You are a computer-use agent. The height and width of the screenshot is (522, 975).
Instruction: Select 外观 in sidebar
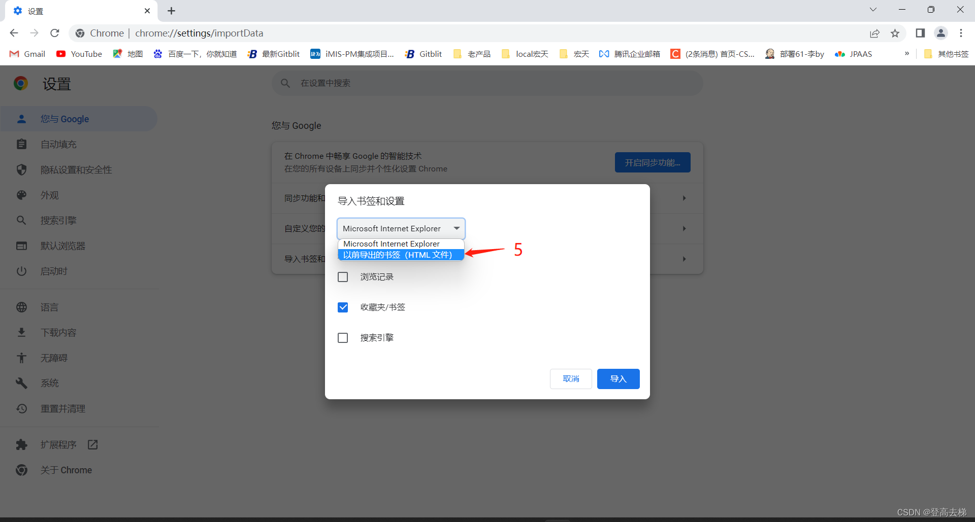[x=79, y=195]
